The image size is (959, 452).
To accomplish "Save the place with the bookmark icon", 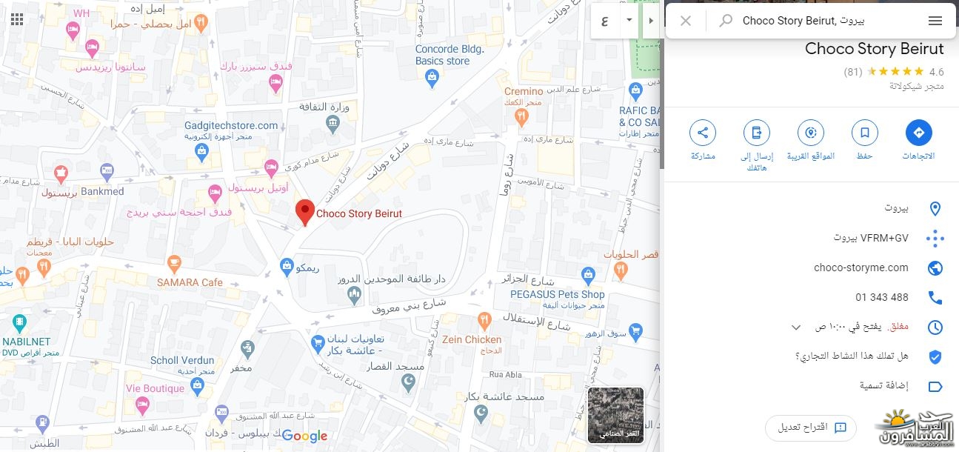I will 864,133.
